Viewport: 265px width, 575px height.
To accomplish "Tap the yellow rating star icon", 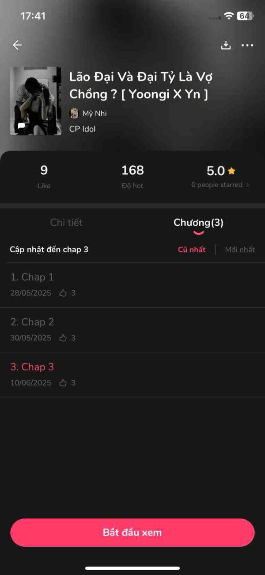I will tap(231, 170).
